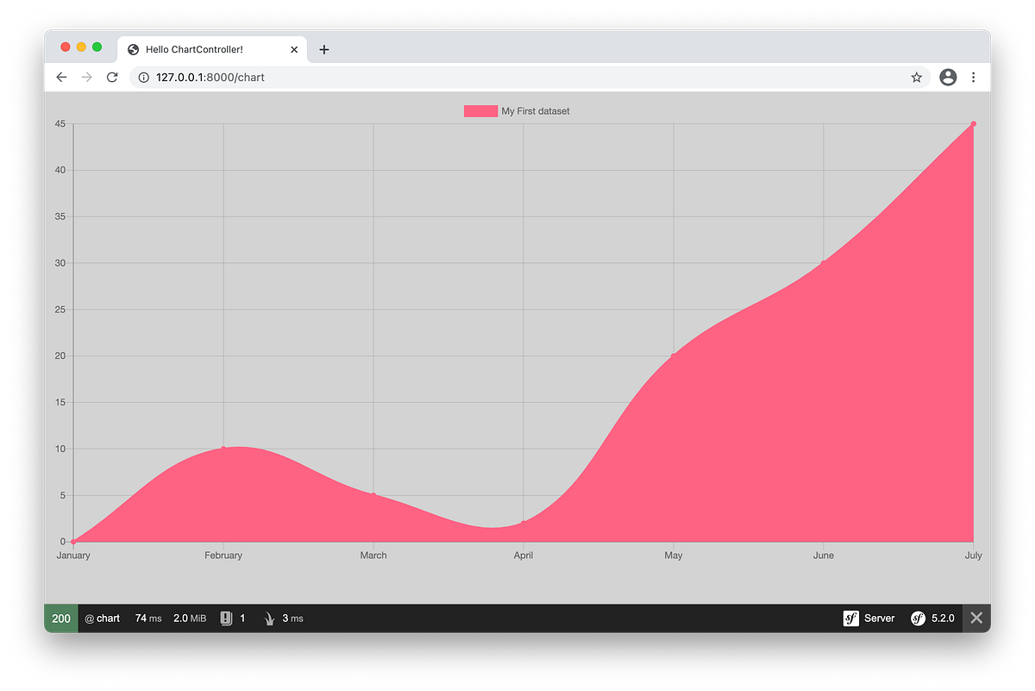Click the Symfony Server icon in the toolbar

pyautogui.click(x=869, y=618)
